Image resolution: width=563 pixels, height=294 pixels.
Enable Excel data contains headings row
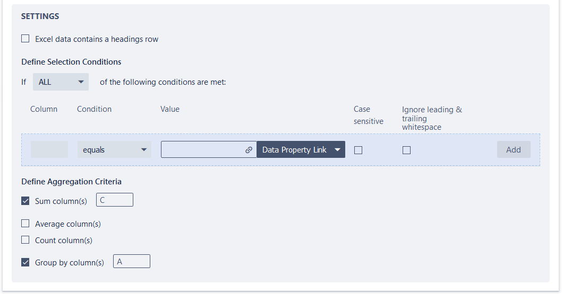click(x=25, y=39)
